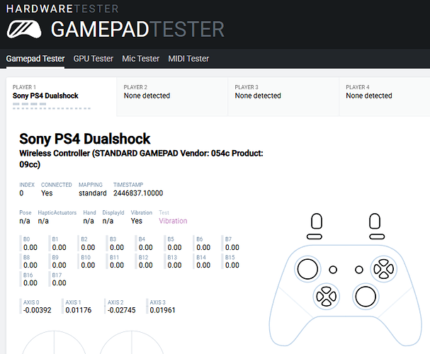Click the face buttons cluster in diagram
The image size is (430, 354).
pos(384,269)
